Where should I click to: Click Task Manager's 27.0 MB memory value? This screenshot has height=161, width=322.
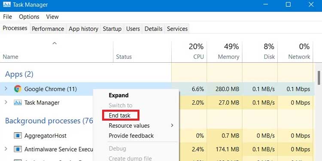click(229, 103)
